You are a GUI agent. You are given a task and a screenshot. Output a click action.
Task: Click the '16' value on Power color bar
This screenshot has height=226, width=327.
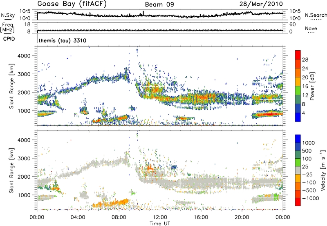tap(305, 86)
